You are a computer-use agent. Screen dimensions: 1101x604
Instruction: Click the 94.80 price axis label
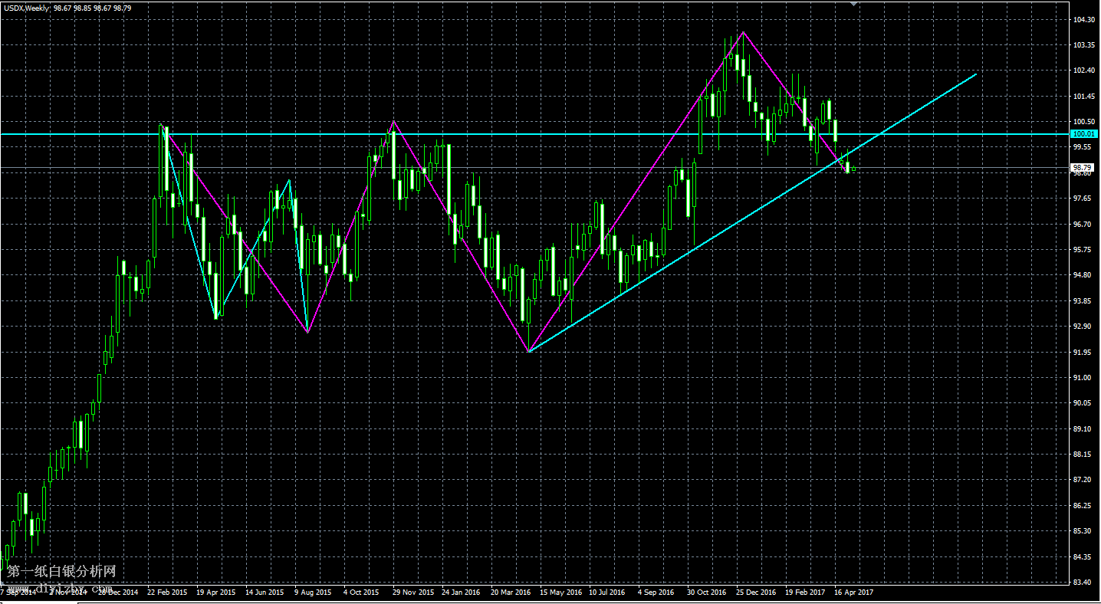tap(1083, 275)
